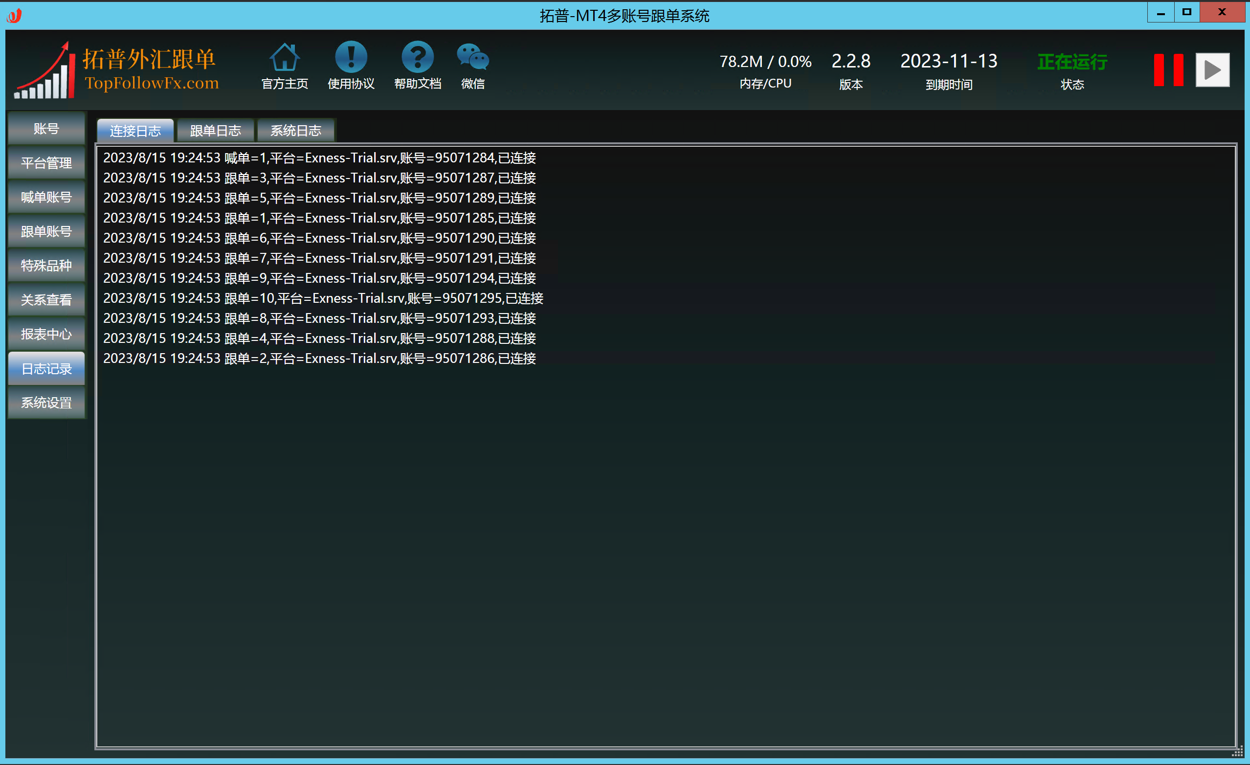Open 报表中心 in sidebar
1250x765 pixels.
pos(46,334)
